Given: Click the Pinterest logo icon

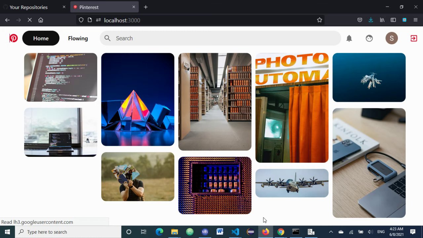Looking at the screenshot, I should pos(14,38).
